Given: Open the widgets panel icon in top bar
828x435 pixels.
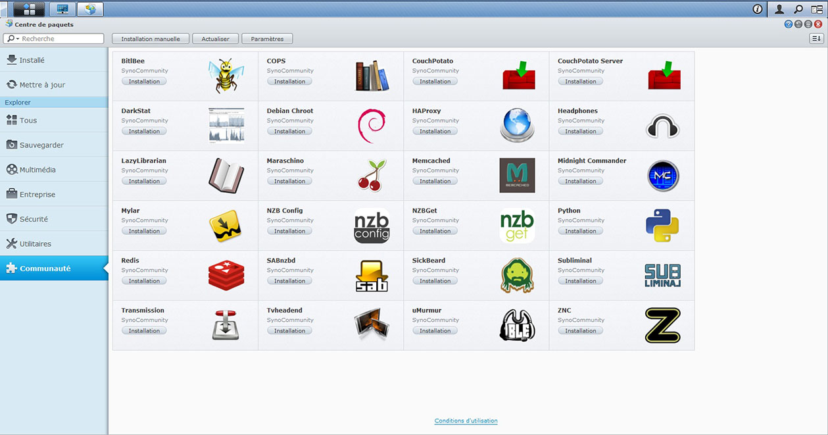Looking at the screenshot, I should [817, 9].
